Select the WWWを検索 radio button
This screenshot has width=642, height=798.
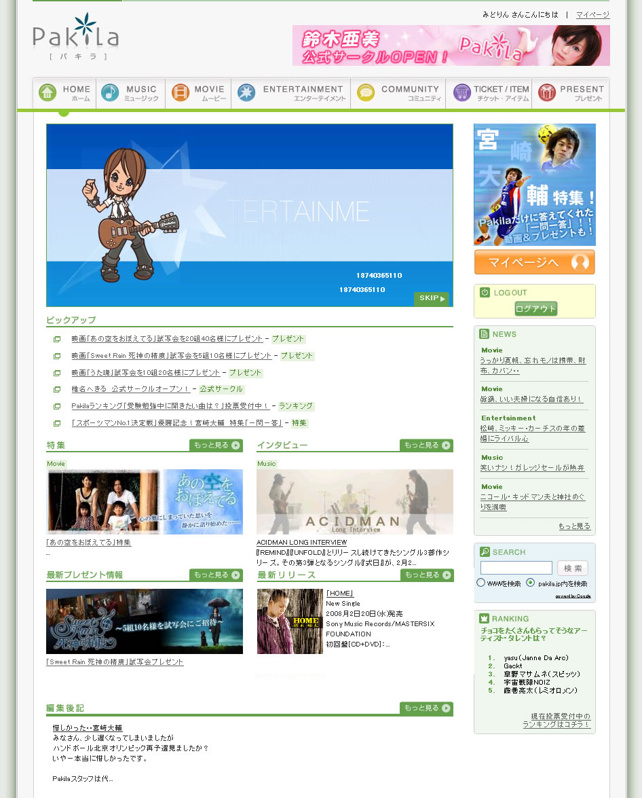coord(480,583)
